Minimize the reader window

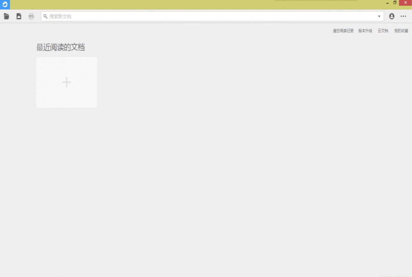(x=387, y=3)
